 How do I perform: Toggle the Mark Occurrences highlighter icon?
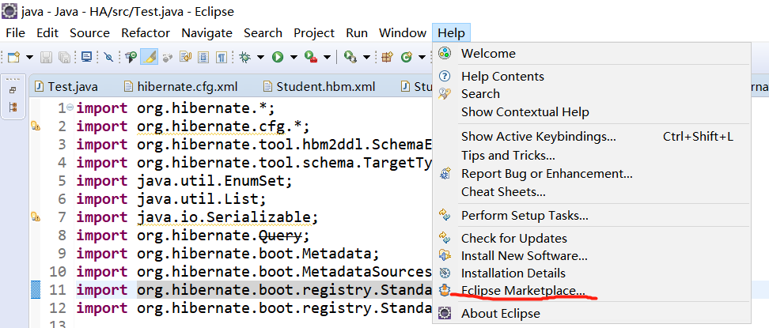pos(149,57)
